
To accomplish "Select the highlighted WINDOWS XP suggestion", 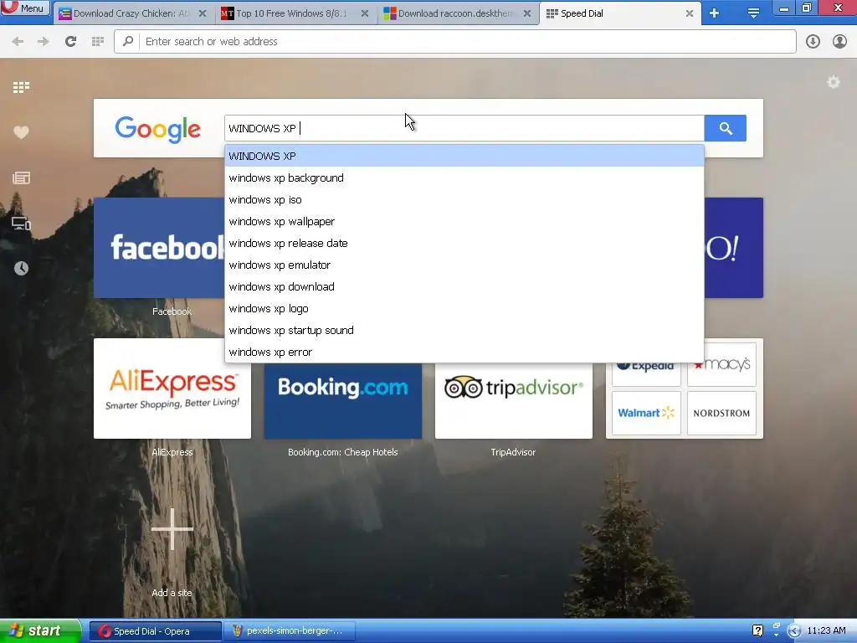I will pyautogui.click(x=464, y=156).
